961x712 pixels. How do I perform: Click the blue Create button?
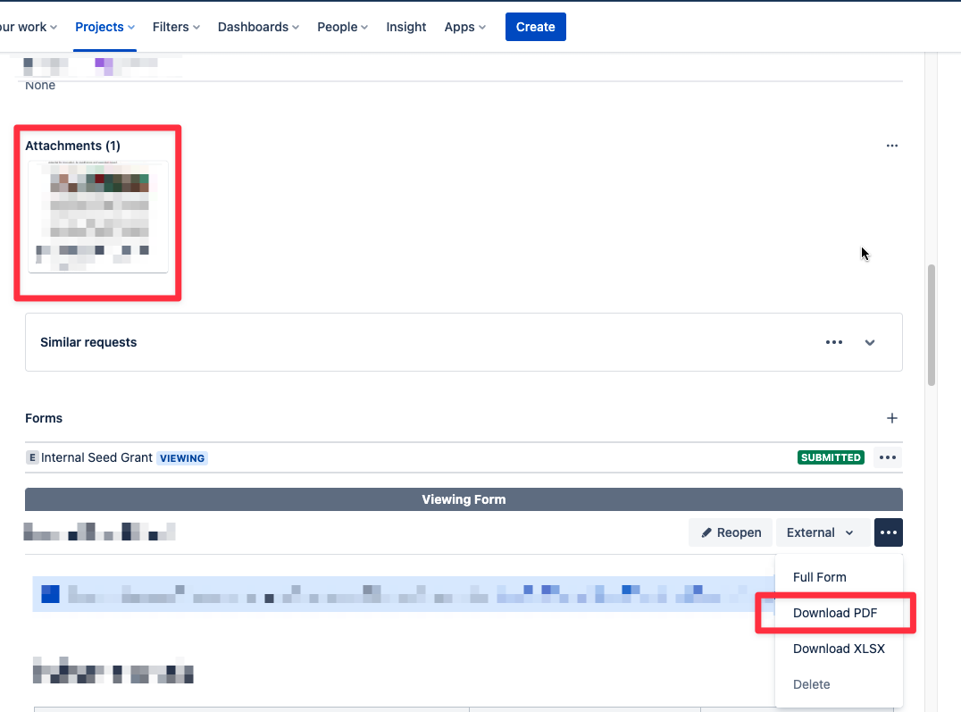535,27
